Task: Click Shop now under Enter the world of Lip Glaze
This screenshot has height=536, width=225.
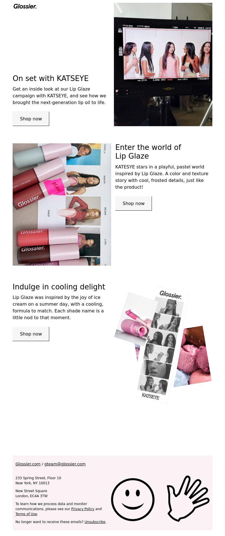Action: pos(134,203)
